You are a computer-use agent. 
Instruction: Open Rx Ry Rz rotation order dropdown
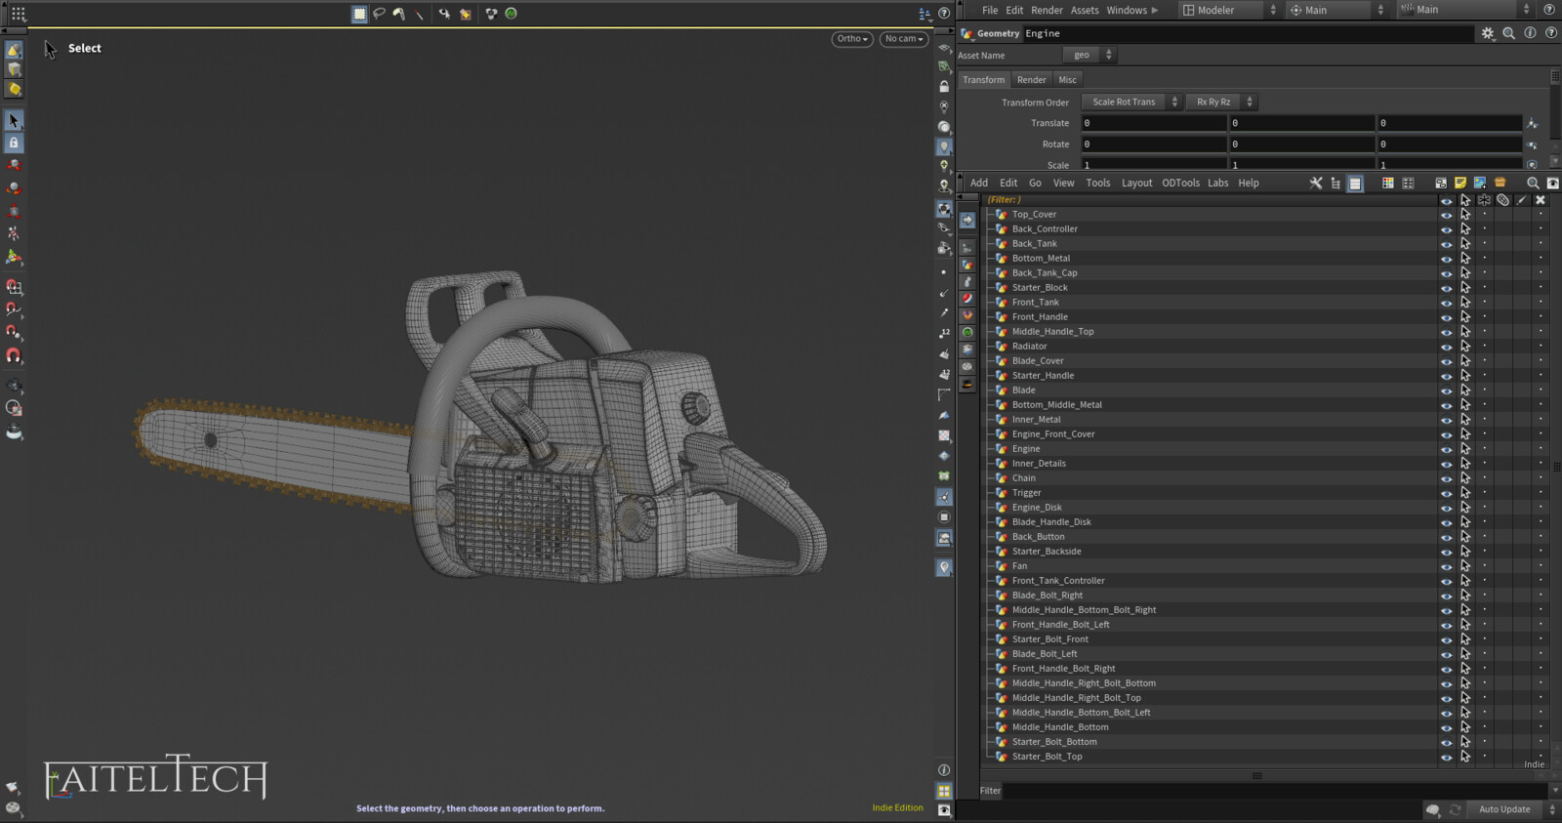click(1221, 102)
